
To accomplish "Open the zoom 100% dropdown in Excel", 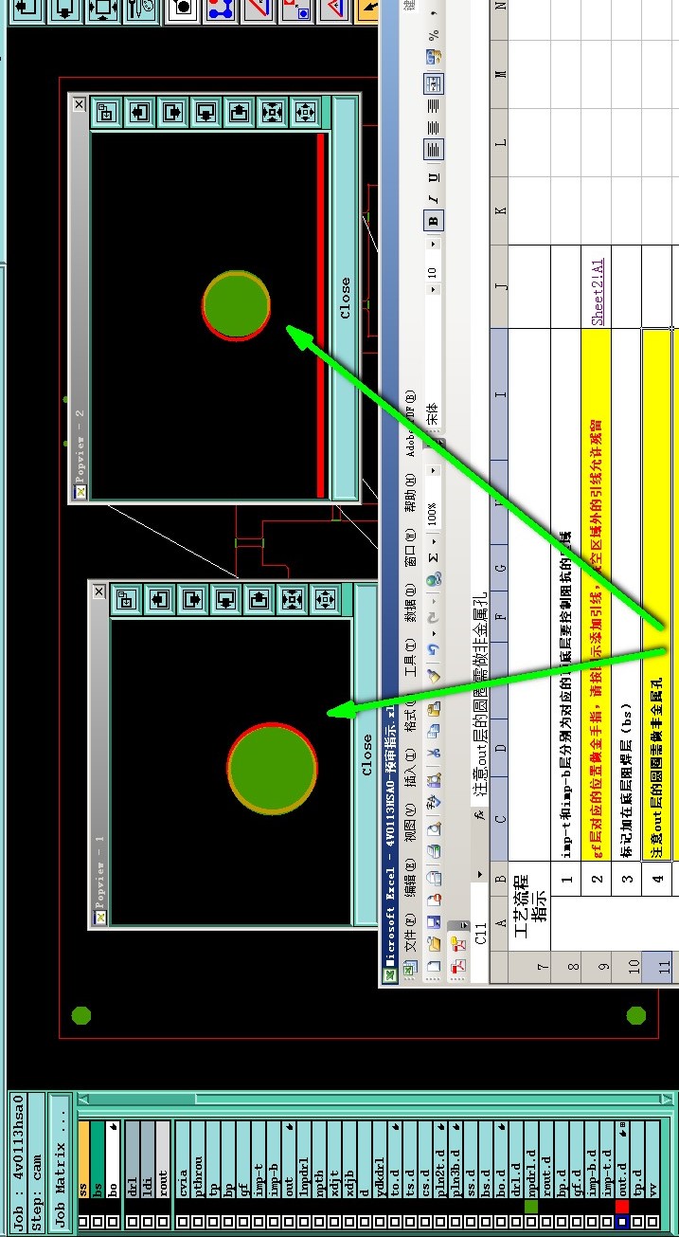I will tap(433, 470).
